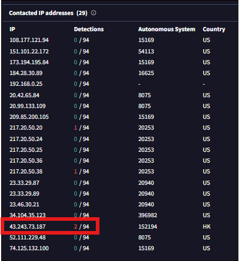Open IP address 23.33.29.89

25,194
